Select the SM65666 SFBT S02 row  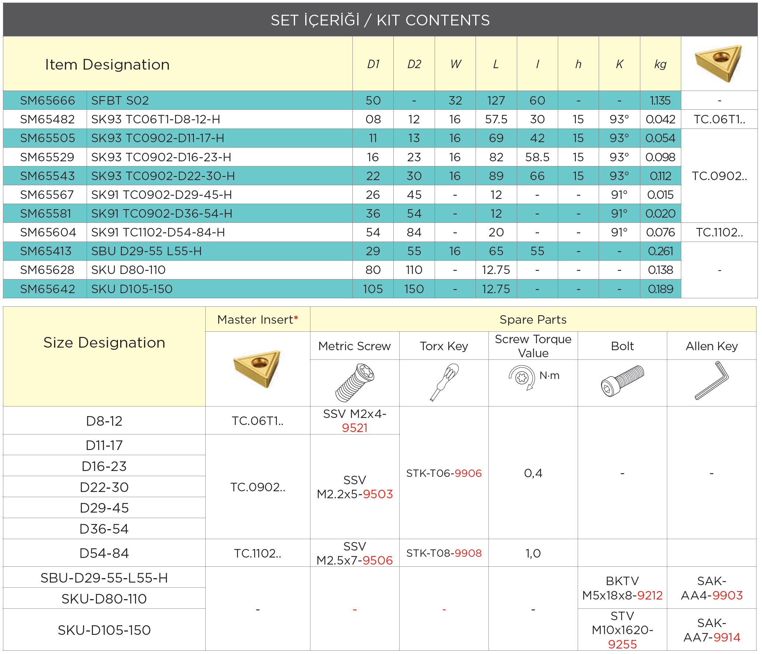(342, 100)
